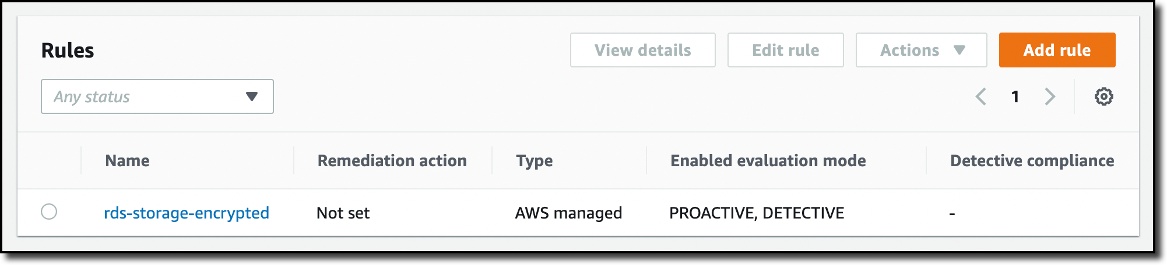The width and height of the screenshot is (1167, 265).
Task: Expand the Actions dropdown menu
Action: coord(921,51)
